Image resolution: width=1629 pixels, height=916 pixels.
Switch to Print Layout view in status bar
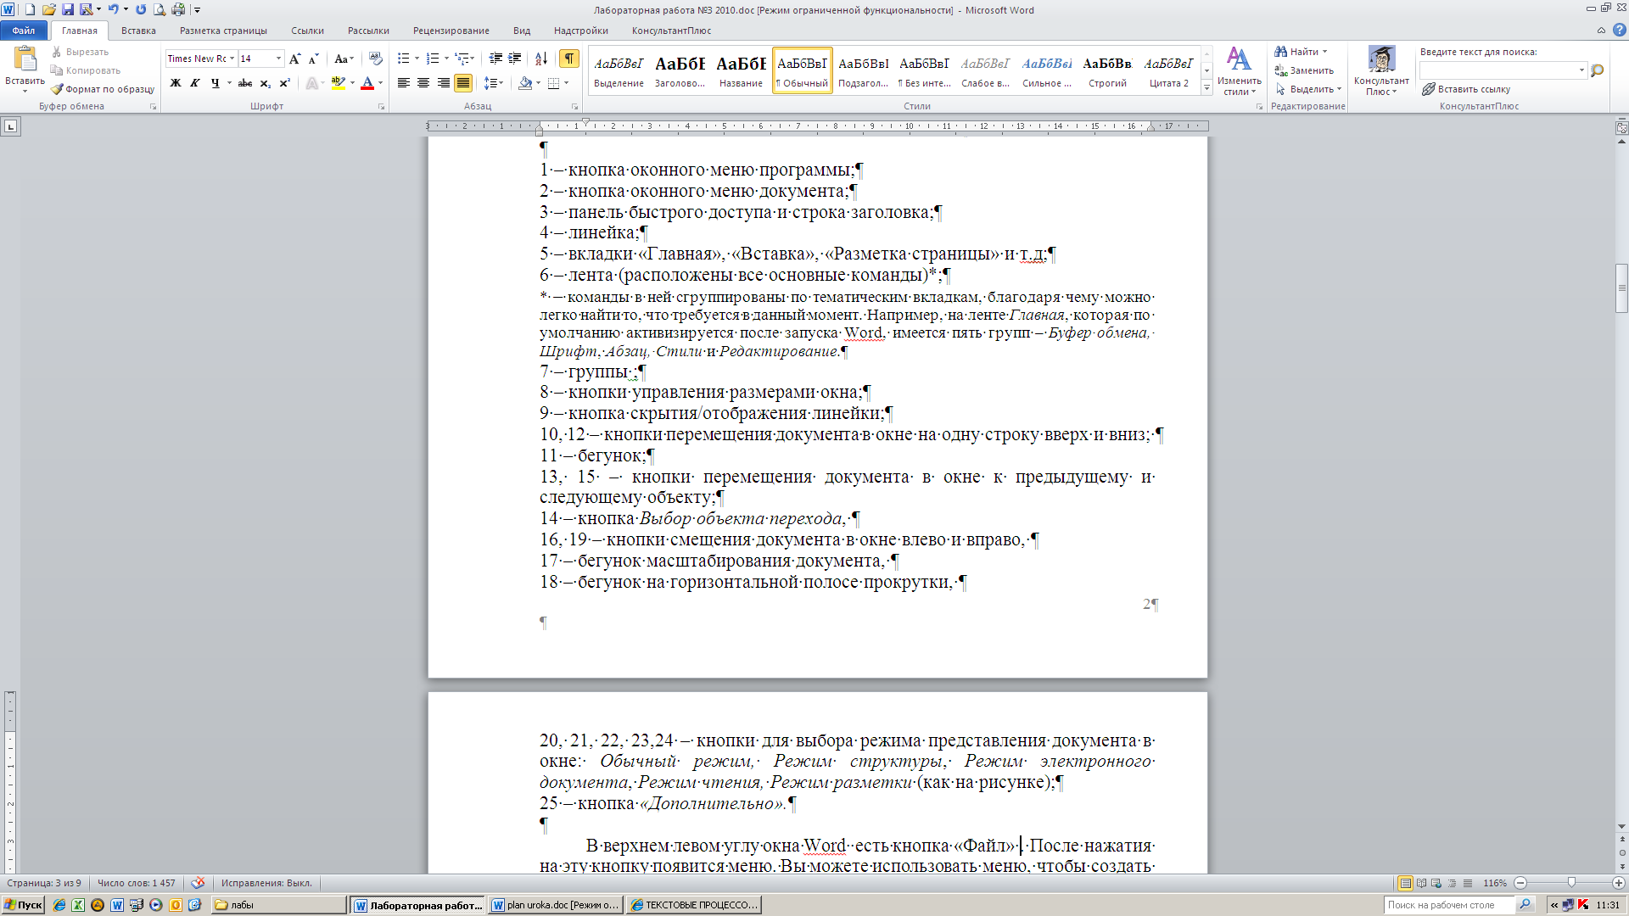pyautogui.click(x=1406, y=883)
